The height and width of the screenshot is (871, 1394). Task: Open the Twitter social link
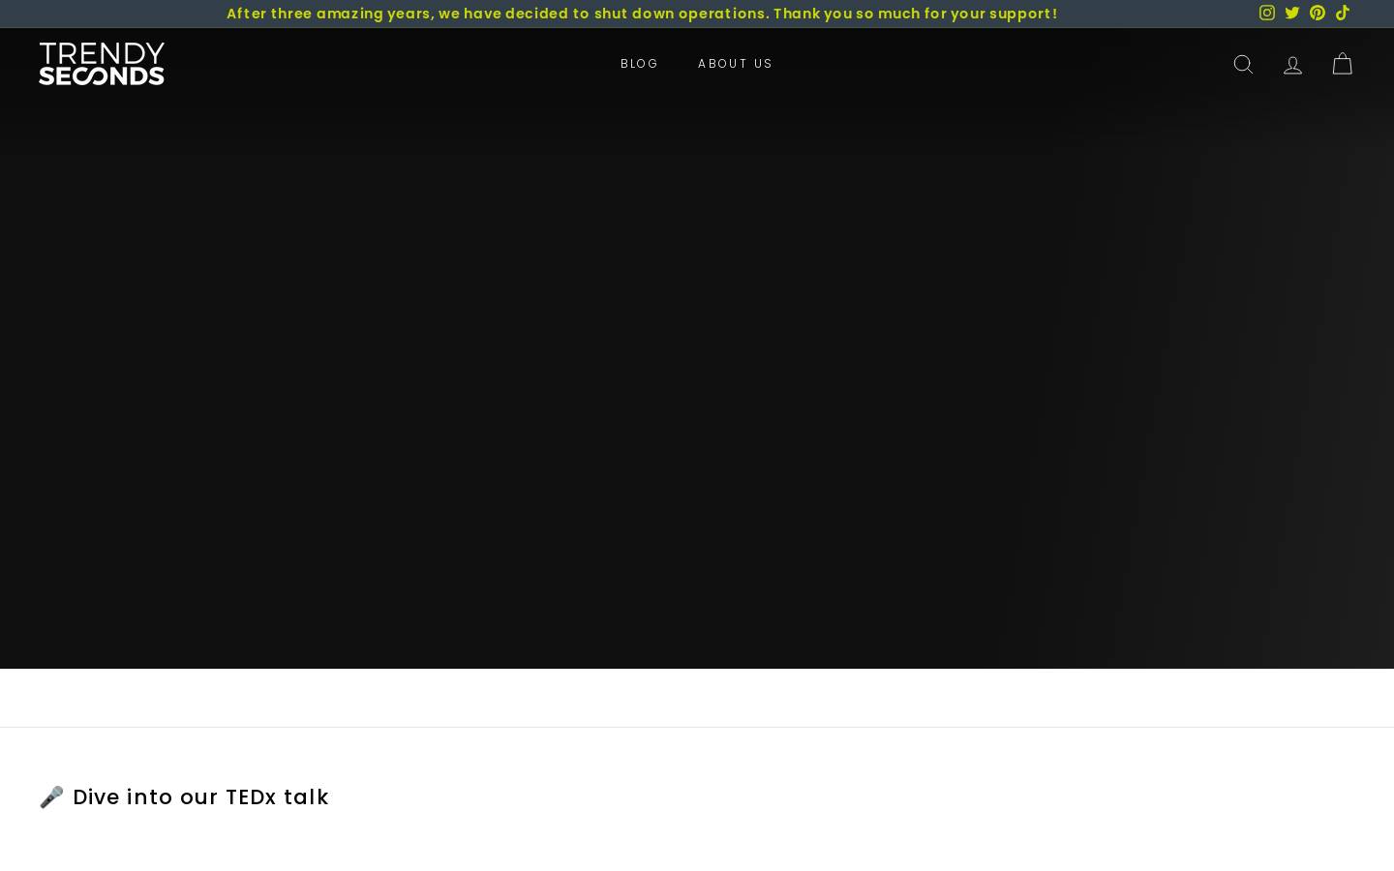(1291, 13)
